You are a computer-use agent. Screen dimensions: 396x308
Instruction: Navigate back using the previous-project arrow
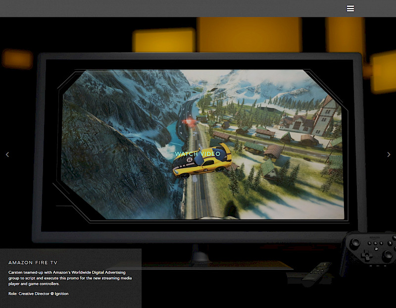tap(7, 154)
